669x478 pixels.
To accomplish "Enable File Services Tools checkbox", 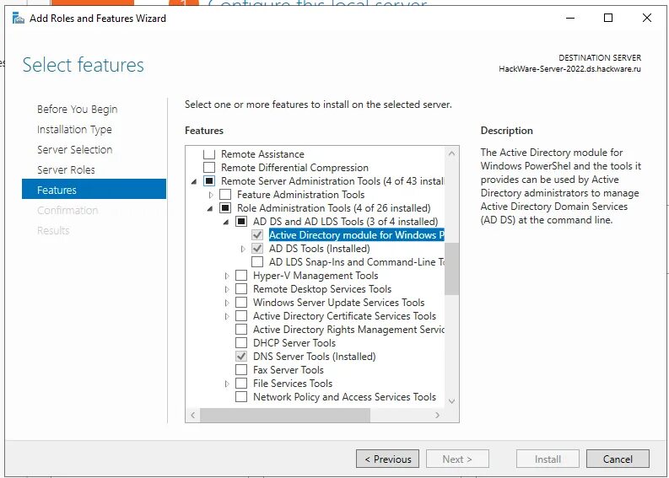I will point(241,384).
